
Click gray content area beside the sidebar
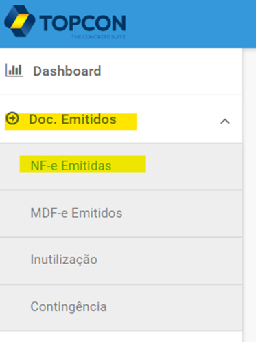[x=249, y=194]
